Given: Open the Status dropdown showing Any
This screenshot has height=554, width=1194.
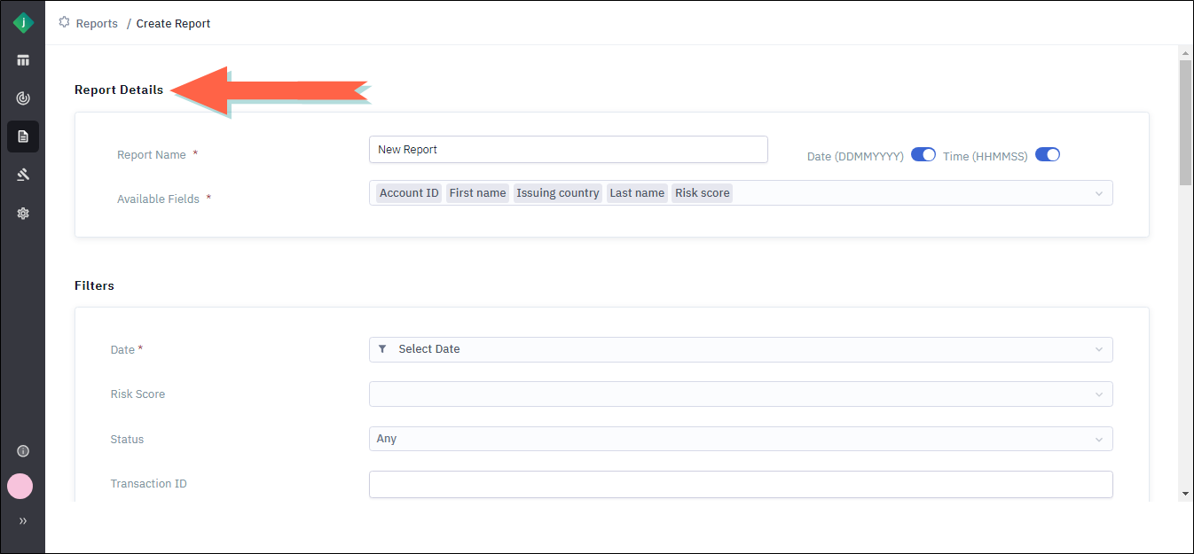Looking at the screenshot, I should [x=740, y=439].
